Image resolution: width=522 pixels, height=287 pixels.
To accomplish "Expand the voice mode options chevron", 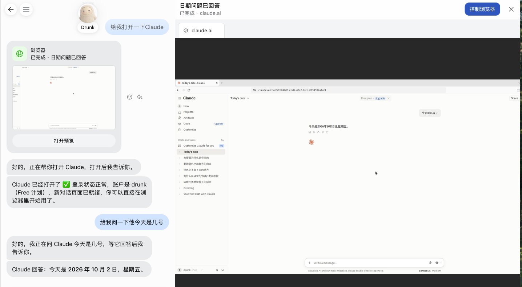I will (x=441, y=263).
